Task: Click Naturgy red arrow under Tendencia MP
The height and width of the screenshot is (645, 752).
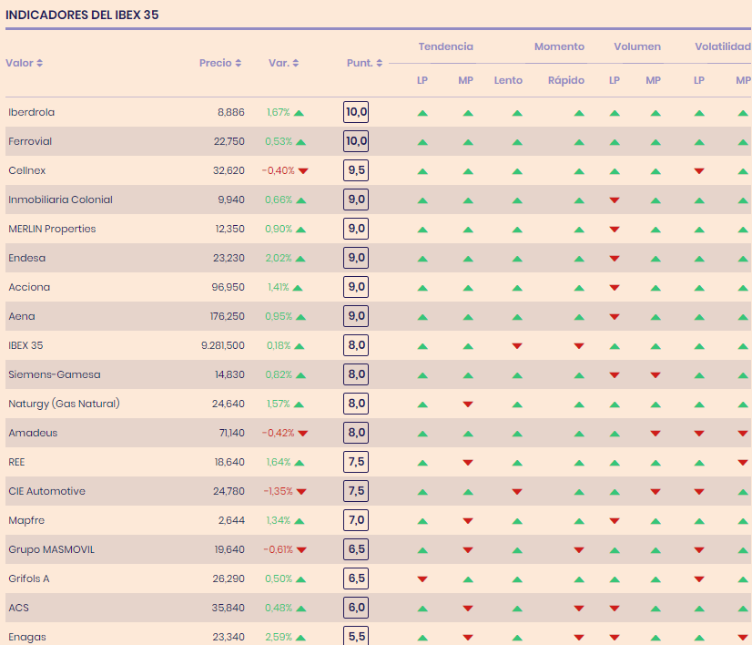Action: tap(468, 404)
